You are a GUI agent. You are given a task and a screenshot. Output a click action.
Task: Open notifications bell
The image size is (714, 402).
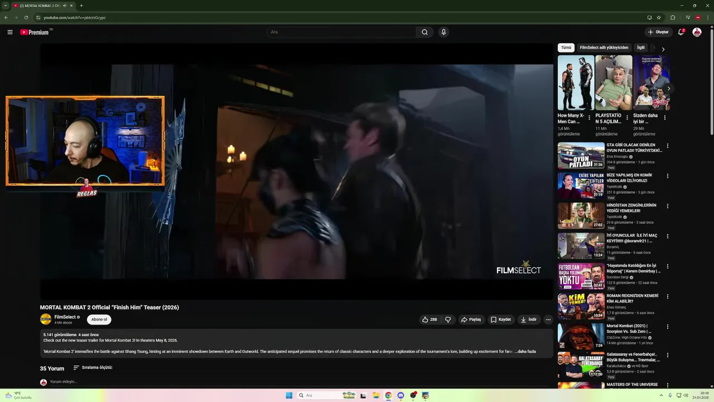[681, 32]
